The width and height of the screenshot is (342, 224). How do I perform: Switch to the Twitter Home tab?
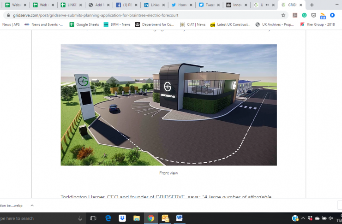coord(180,5)
